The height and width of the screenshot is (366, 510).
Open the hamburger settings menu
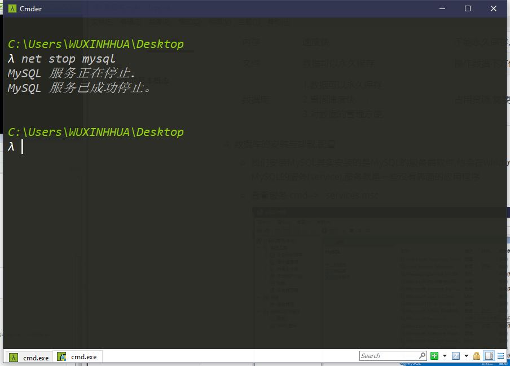(500, 356)
